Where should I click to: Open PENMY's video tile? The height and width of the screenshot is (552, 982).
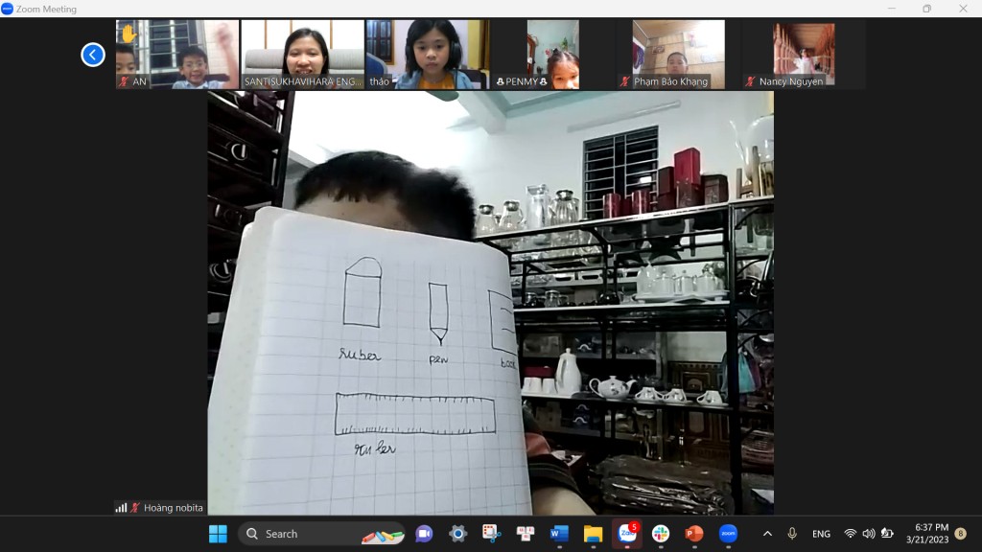(x=552, y=55)
